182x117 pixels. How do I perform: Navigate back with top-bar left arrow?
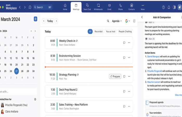(x=20, y=7)
